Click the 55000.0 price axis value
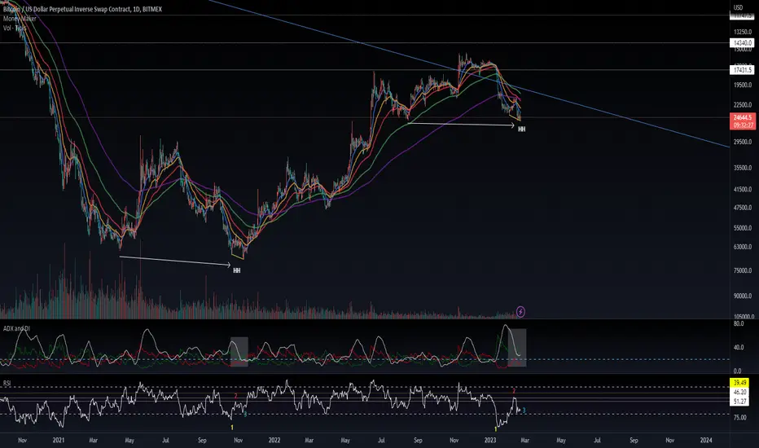 [x=743, y=227]
